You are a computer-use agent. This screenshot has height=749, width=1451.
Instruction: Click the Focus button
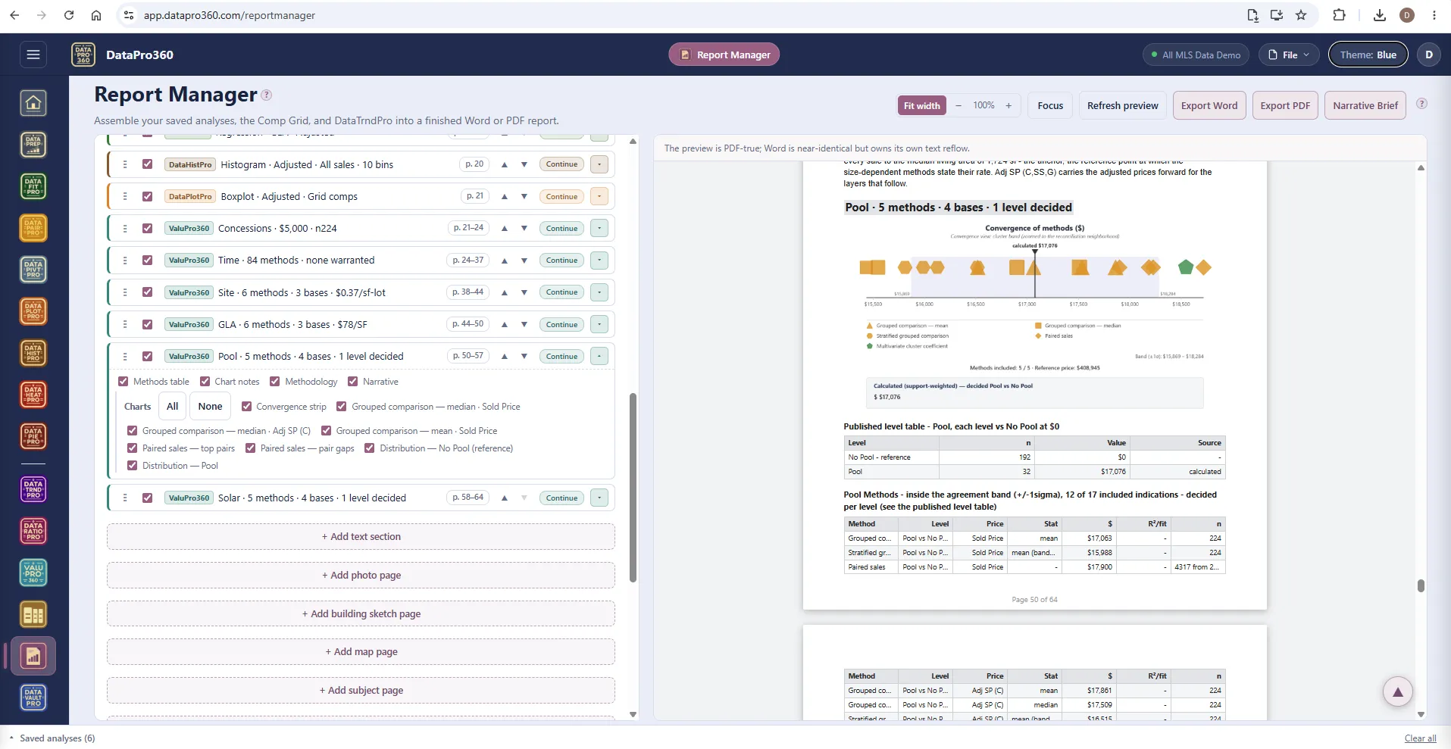(1050, 105)
